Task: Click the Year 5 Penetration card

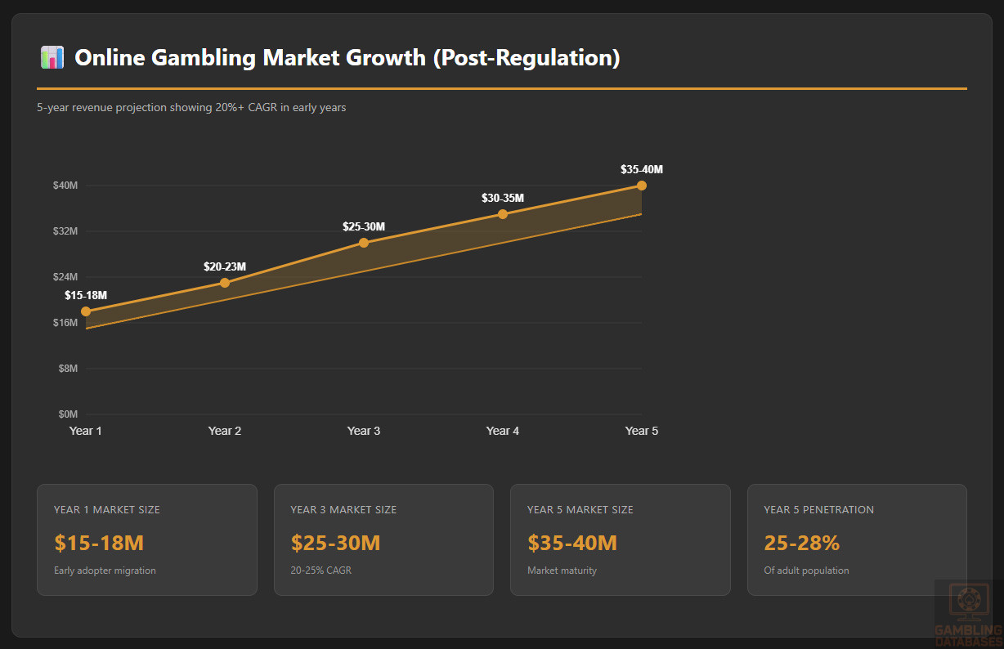Action: pyautogui.click(x=857, y=539)
